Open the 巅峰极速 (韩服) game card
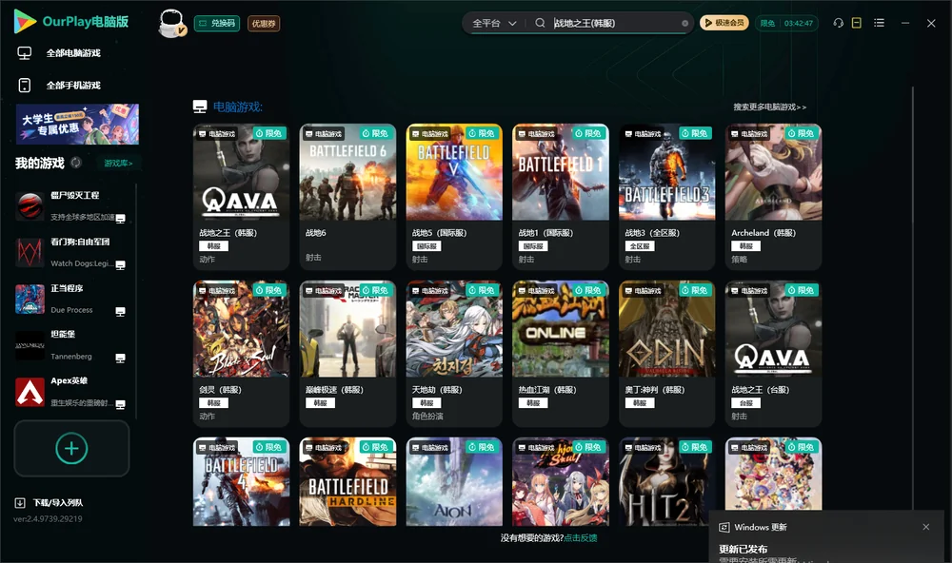952x563 pixels. [347, 354]
